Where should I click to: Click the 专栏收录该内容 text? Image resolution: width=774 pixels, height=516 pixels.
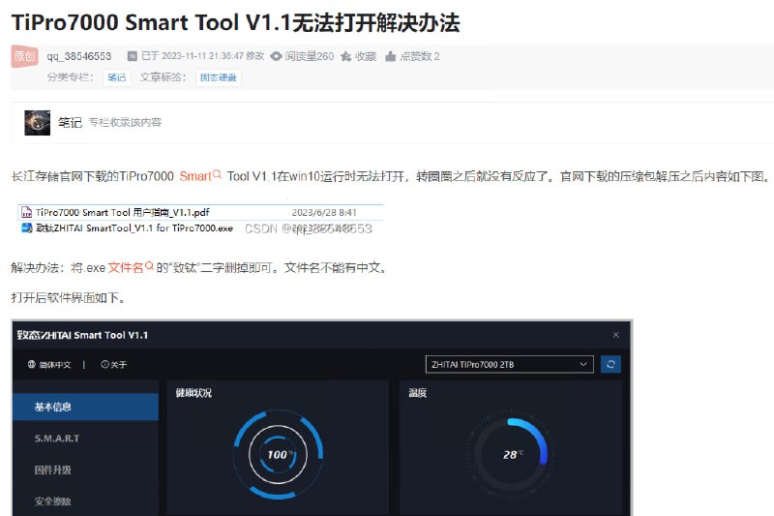(x=125, y=122)
